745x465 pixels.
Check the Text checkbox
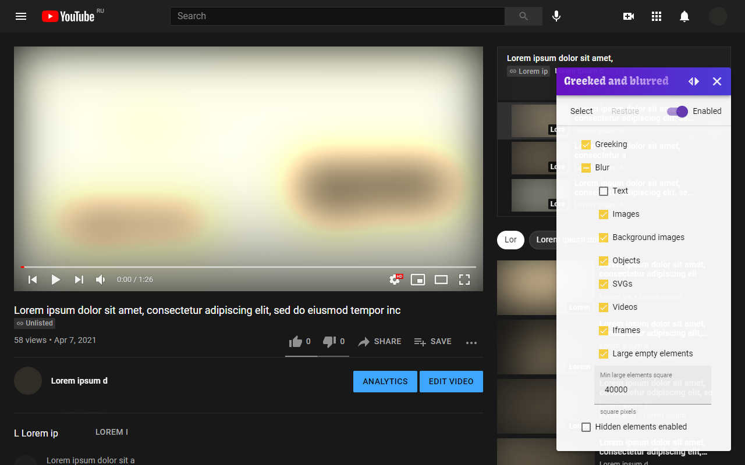coord(604,191)
